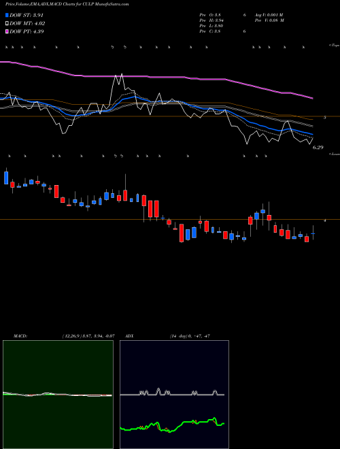
Task: Select the 'DOW PT: 4.39' legend text
Action: coord(27,31)
